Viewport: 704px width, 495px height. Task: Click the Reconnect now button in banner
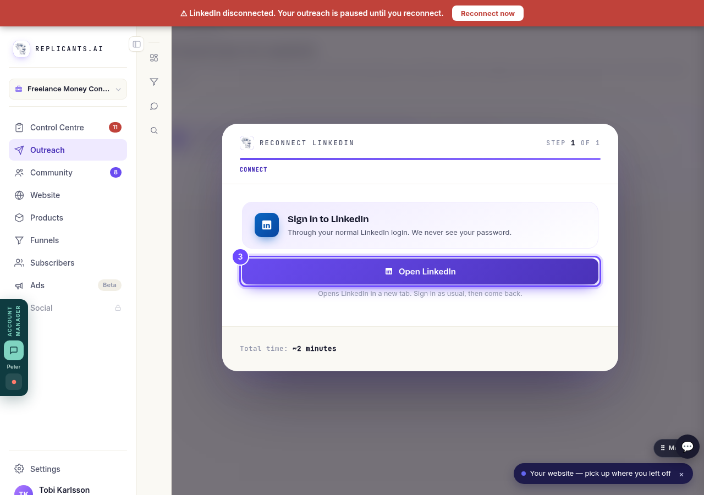click(x=487, y=13)
